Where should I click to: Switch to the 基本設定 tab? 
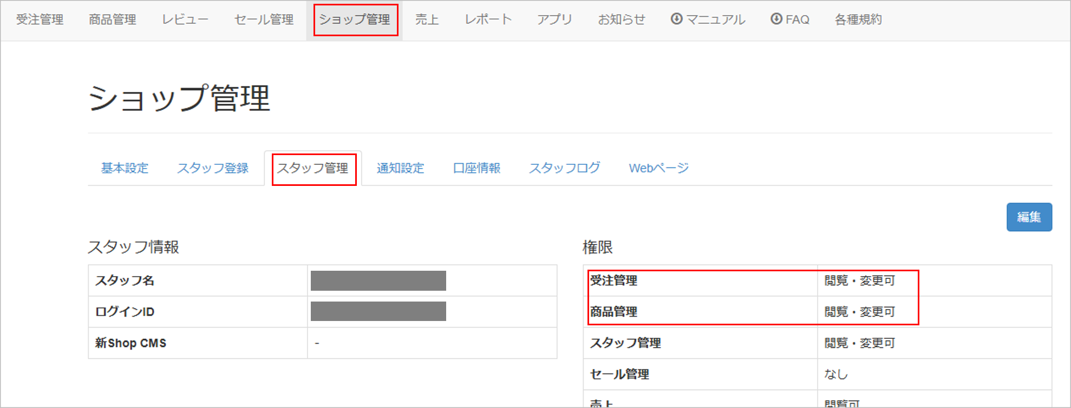(125, 168)
